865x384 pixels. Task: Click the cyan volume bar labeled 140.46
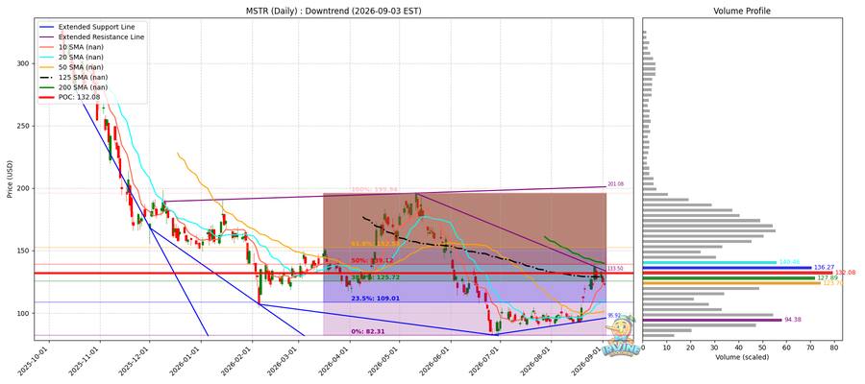point(709,263)
